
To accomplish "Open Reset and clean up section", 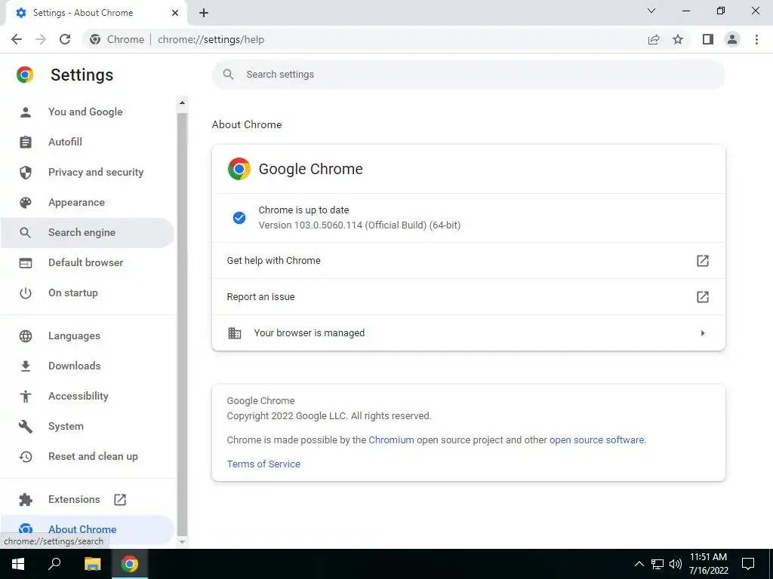I will 88,456.
